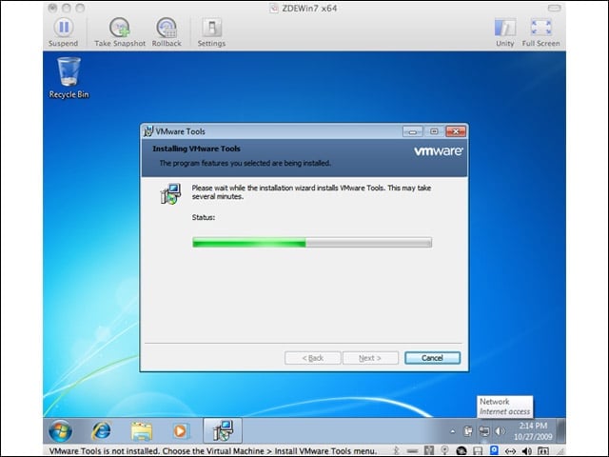Image resolution: width=609 pixels, height=457 pixels.
Task: Take a snapshot of the VM
Action: 120,31
